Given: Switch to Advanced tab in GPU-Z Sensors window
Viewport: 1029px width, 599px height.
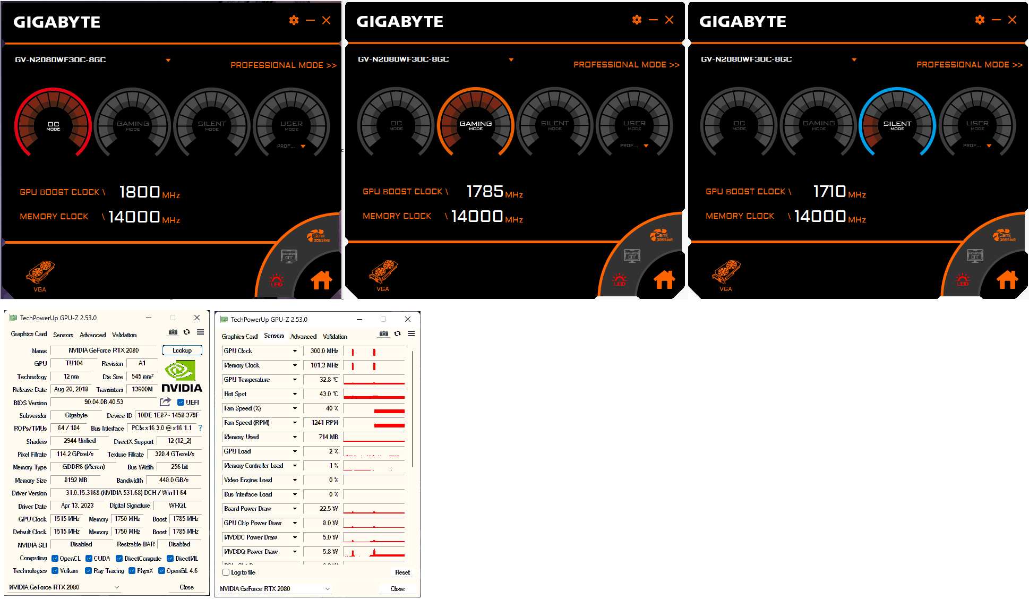Looking at the screenshot, I should (304, 337).
